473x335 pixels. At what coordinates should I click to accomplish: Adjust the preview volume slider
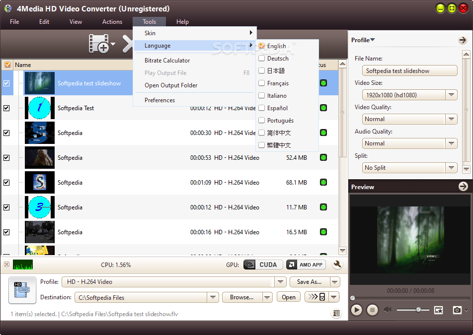click(418, 310)
